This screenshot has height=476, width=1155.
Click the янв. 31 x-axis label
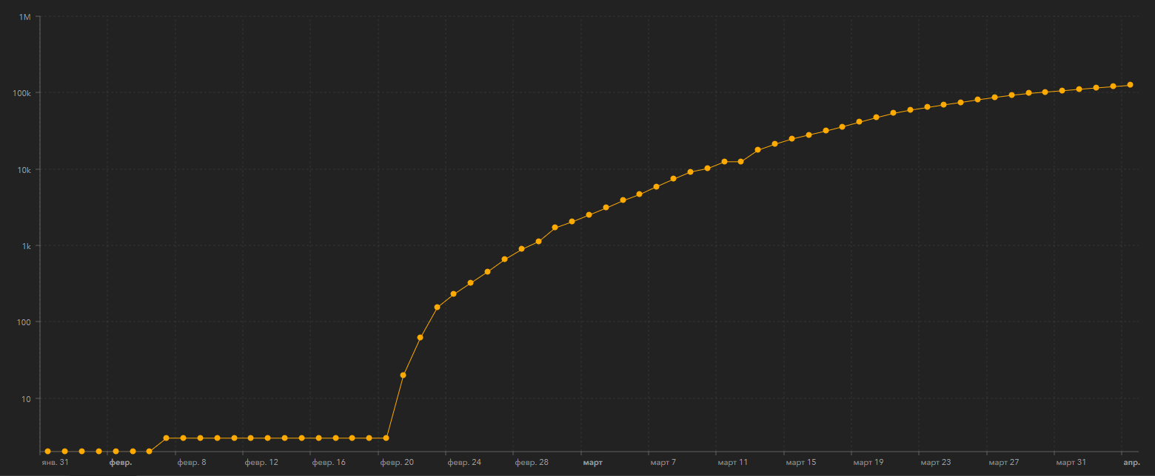coord(56,463)
